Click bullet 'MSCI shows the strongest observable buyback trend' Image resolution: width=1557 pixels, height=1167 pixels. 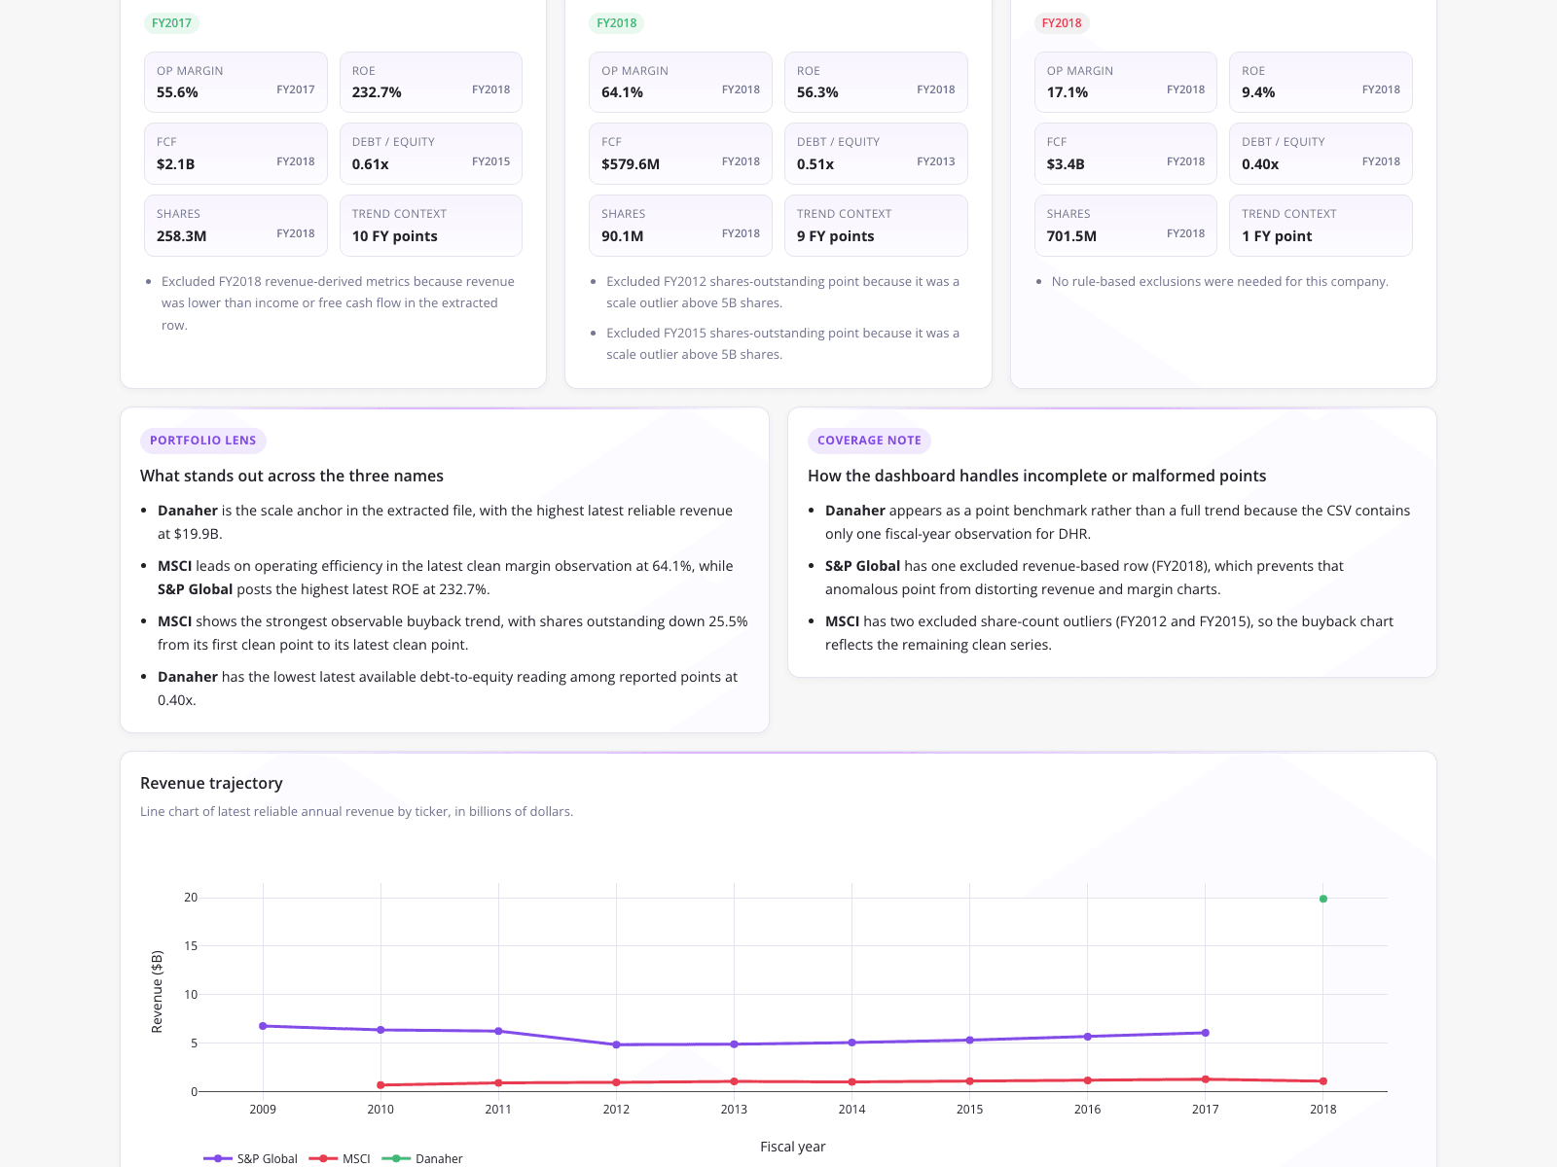pos(453,633)
